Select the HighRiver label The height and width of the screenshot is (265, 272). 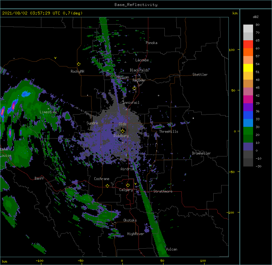pyautogui.click(x=136, y=234)
